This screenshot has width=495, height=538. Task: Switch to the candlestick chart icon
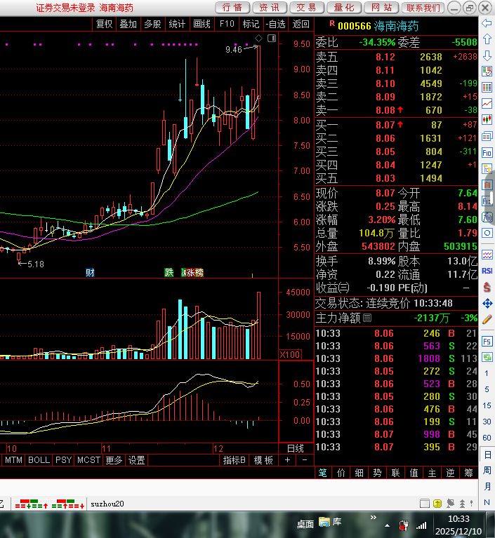pyautogui.click(x=487, y=120)
